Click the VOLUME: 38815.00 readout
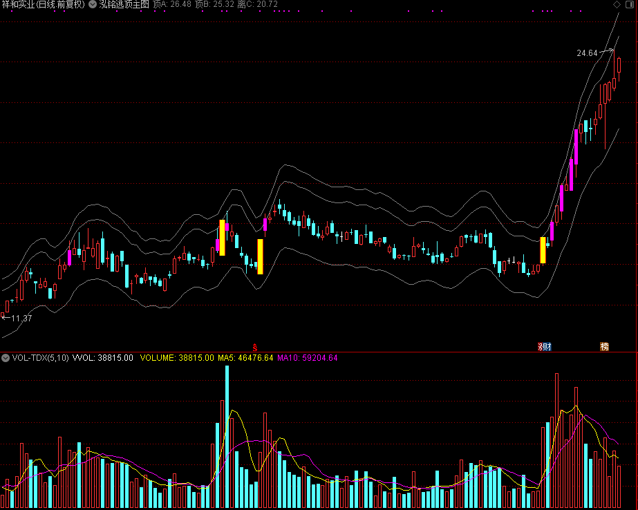638x510 pixels. pyautogui.click(x=177, y=358)
